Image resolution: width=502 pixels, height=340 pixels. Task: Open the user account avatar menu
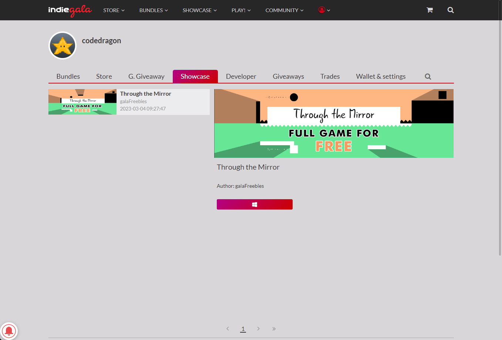click(x=324, y=10)
